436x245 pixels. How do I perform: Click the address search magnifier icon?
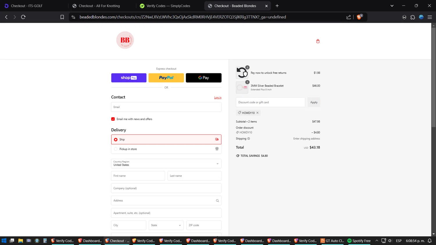pos(217,201)
